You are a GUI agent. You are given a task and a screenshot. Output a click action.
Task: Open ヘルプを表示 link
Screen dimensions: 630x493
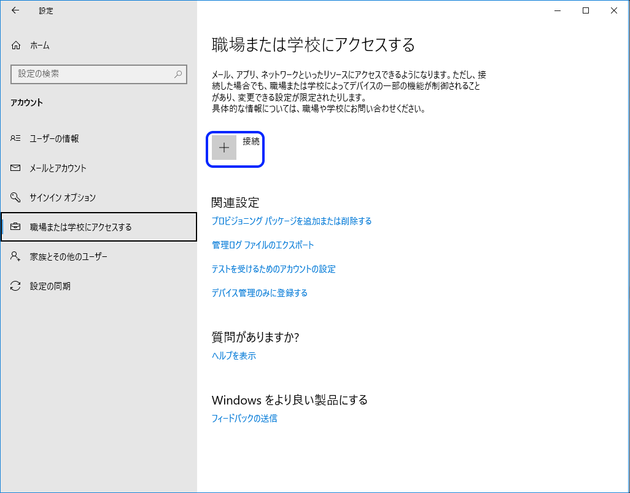pos(234,356)
